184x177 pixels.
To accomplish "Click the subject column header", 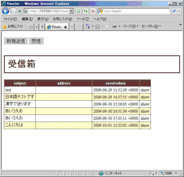I will pyautogui.click(x=20, y=83).
